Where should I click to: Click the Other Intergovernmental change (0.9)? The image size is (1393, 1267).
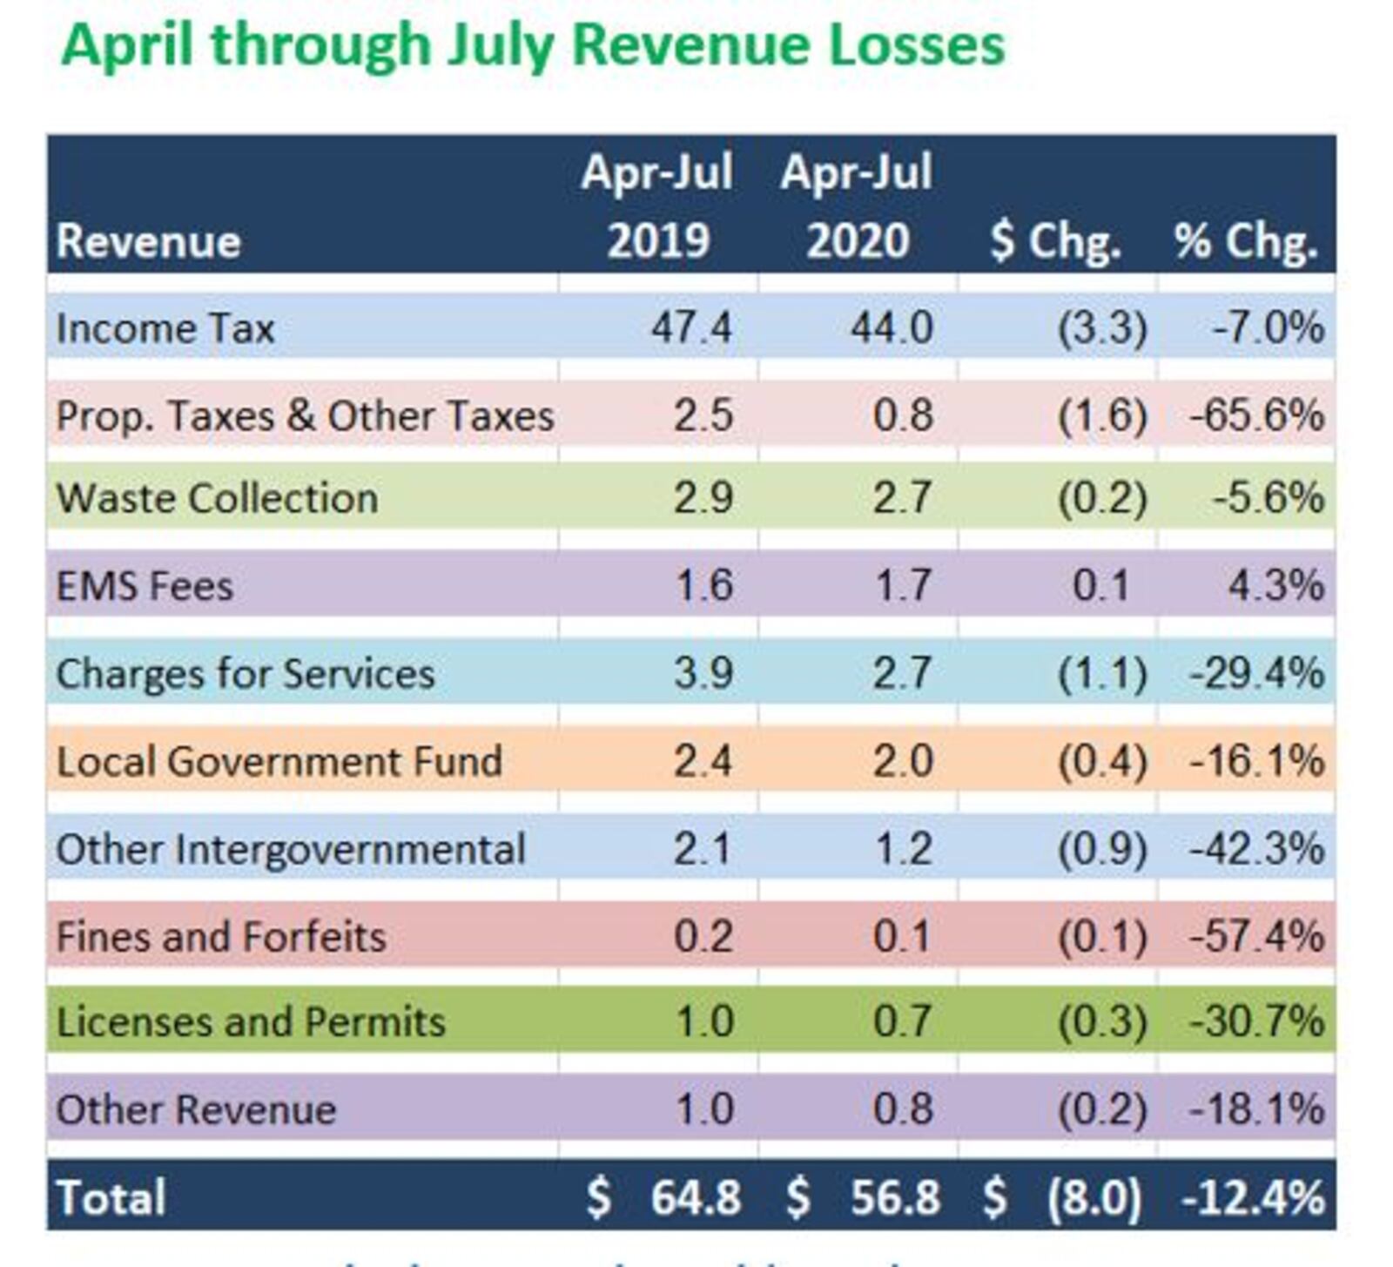coord(1102,848)
